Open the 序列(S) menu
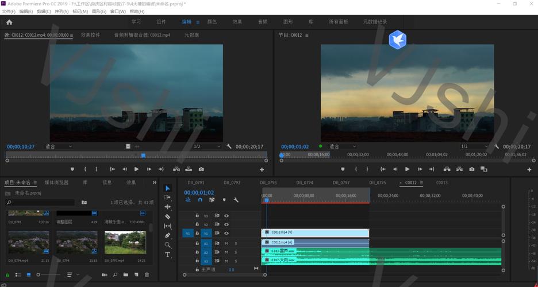The image size is (538, 287). coord(62,11)
